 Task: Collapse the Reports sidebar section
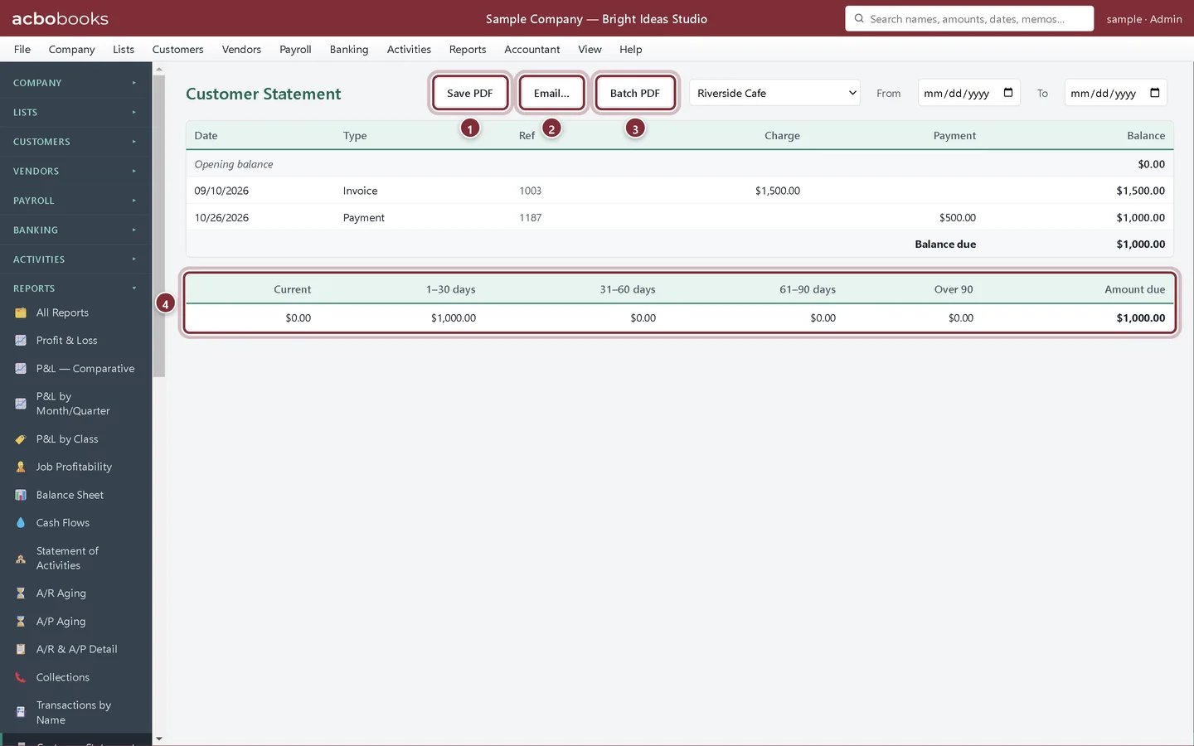click(x=75, y=288)
